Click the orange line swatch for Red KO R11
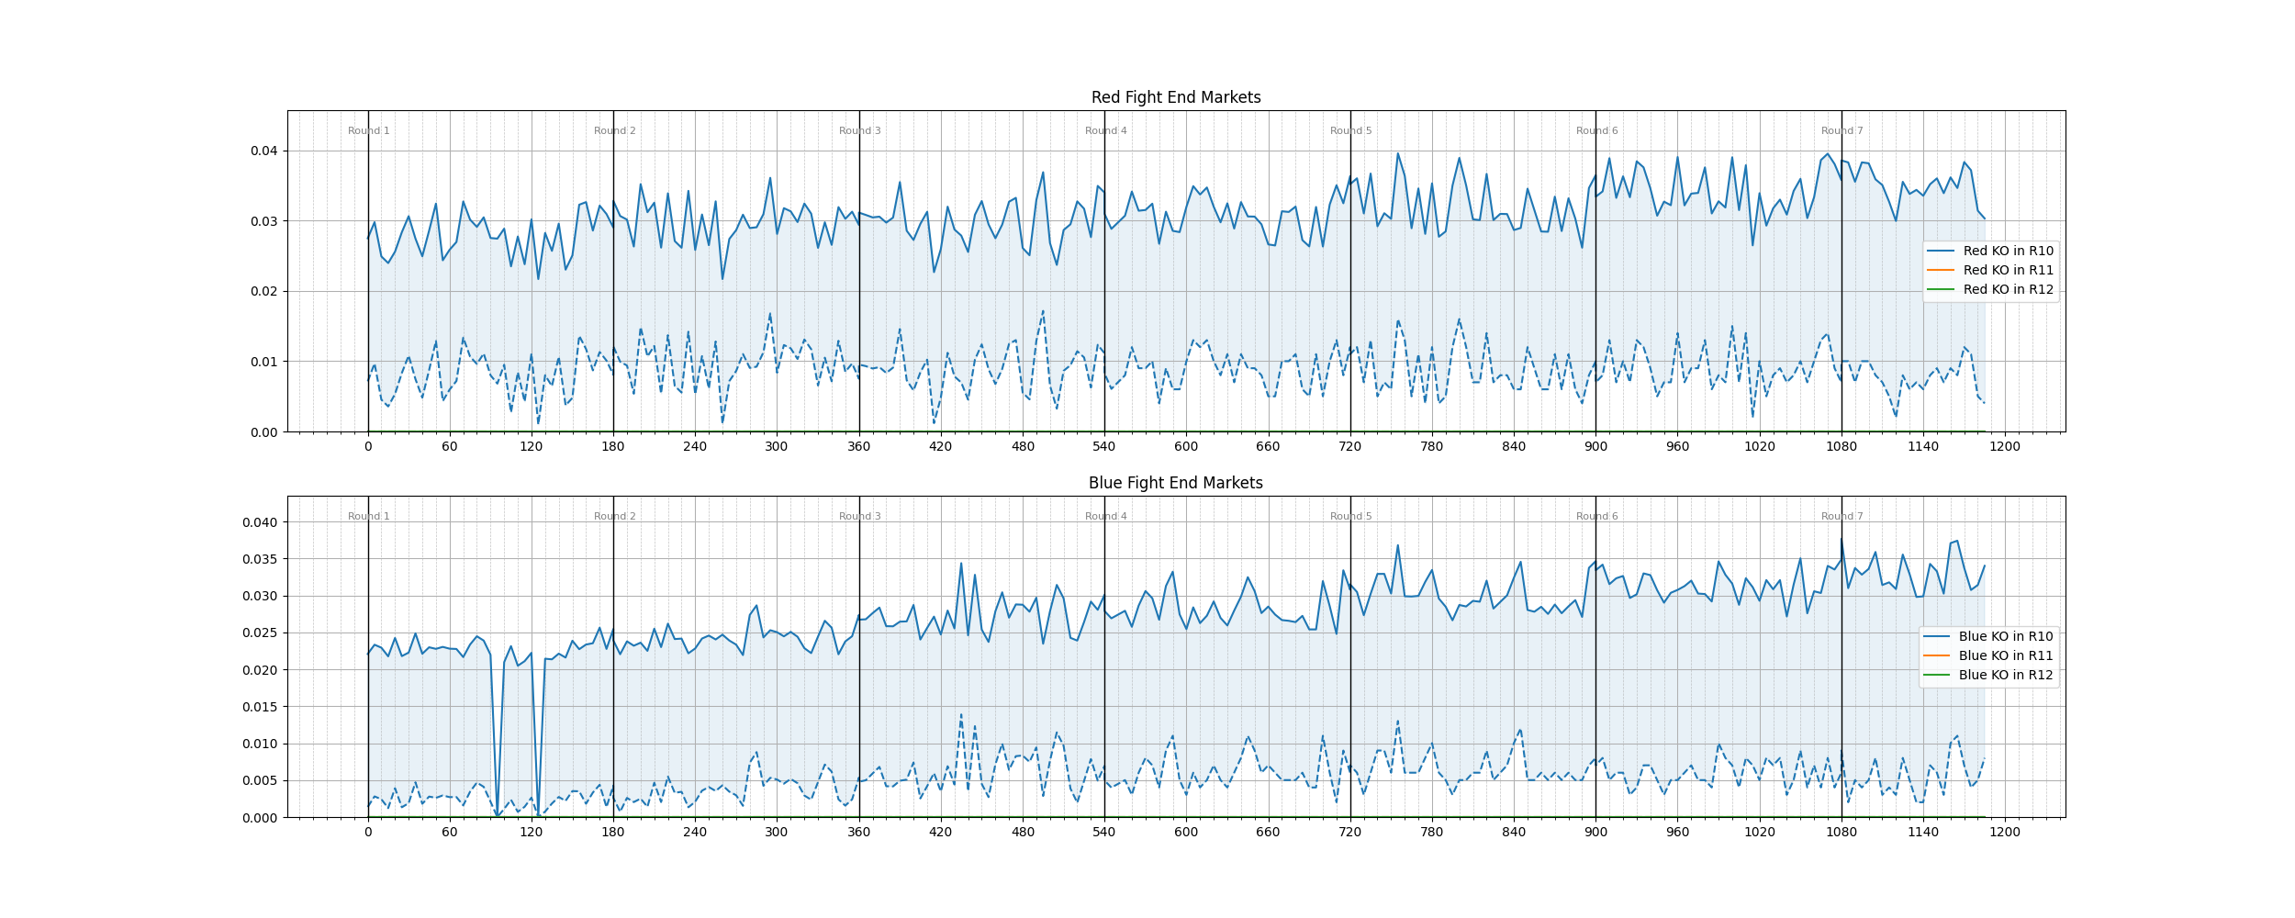The width and height of the screenshot is (2295, 918). coord(1940,270)
